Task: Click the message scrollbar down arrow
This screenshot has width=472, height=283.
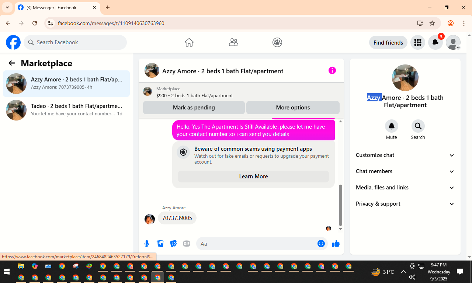Action: point(340,229)
